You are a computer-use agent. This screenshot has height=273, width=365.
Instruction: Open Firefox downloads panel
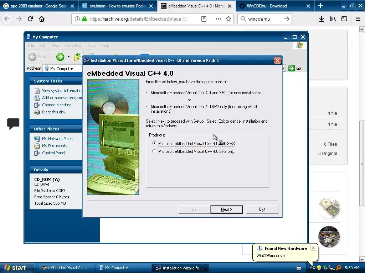322,19
